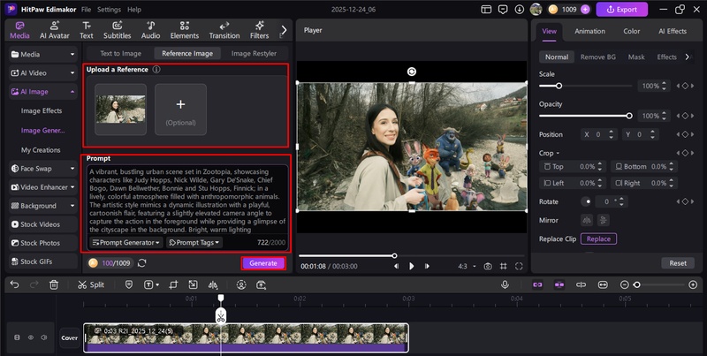Switch to the Animation tab
Viewport: 707px width, 356px height.
[589, 31]
